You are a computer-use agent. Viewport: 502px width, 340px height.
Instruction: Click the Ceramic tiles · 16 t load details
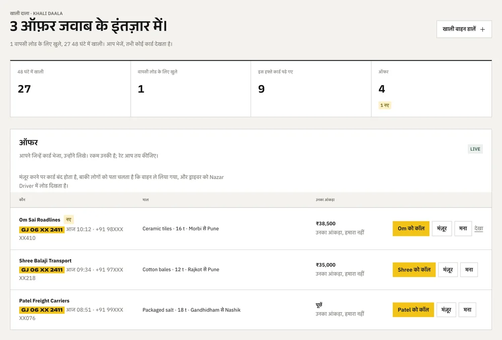click(x=181, y=228)
